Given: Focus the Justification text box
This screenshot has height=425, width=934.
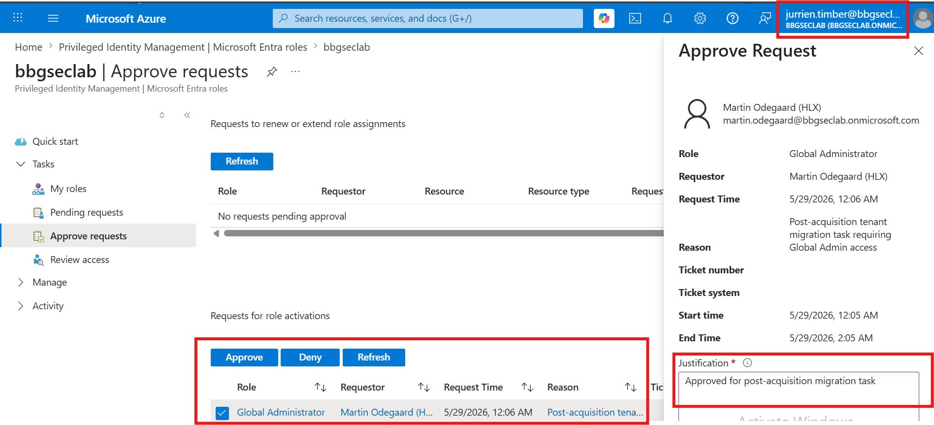Looking at the screenshot, I should coord(799,396).
